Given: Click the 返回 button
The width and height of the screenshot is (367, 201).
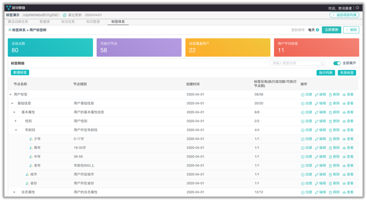Looking at the screenshot, I should pyautogui.click(x=351, y=30).
